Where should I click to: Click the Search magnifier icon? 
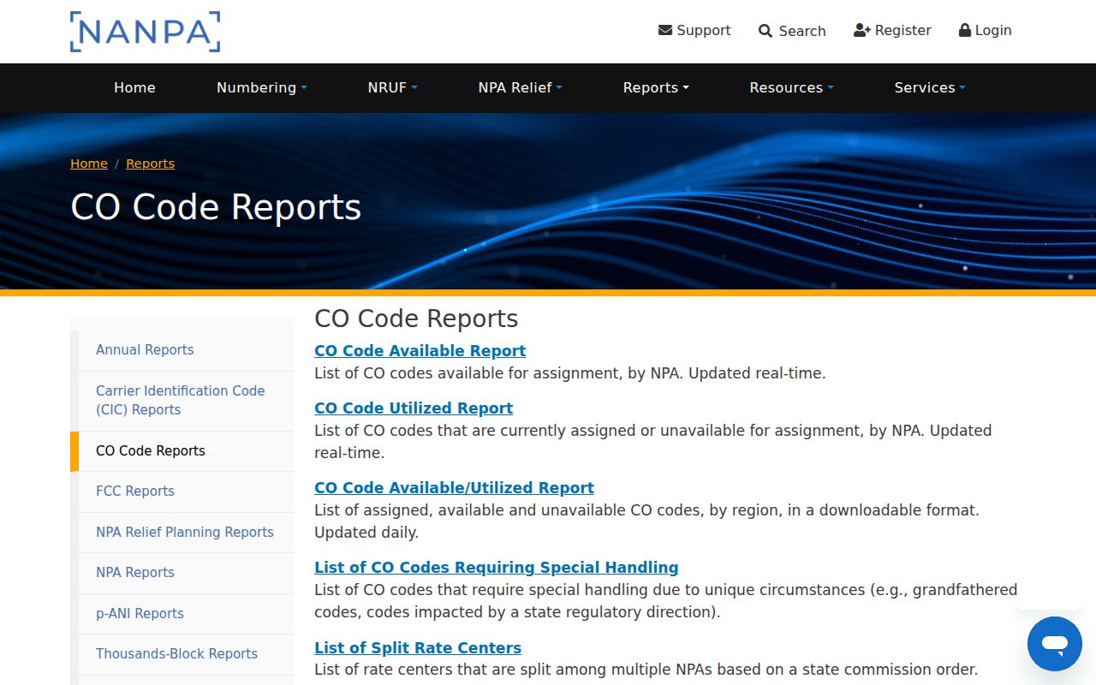pos(765,31)
